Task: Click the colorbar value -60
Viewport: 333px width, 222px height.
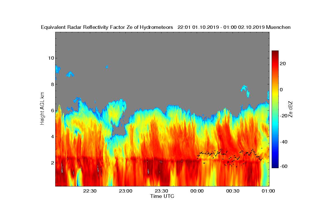Action: (284, 166)
